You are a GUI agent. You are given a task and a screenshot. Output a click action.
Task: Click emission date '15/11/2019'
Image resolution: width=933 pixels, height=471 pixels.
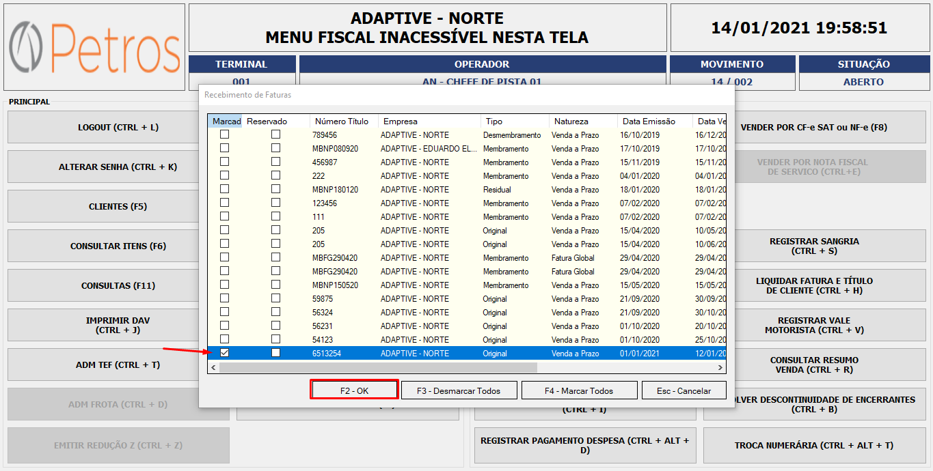point(640,162)
